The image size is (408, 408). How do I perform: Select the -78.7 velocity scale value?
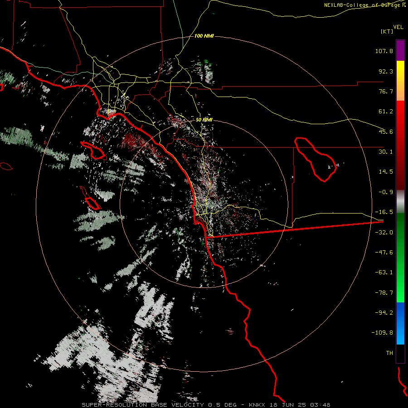(x=384, y=293)
